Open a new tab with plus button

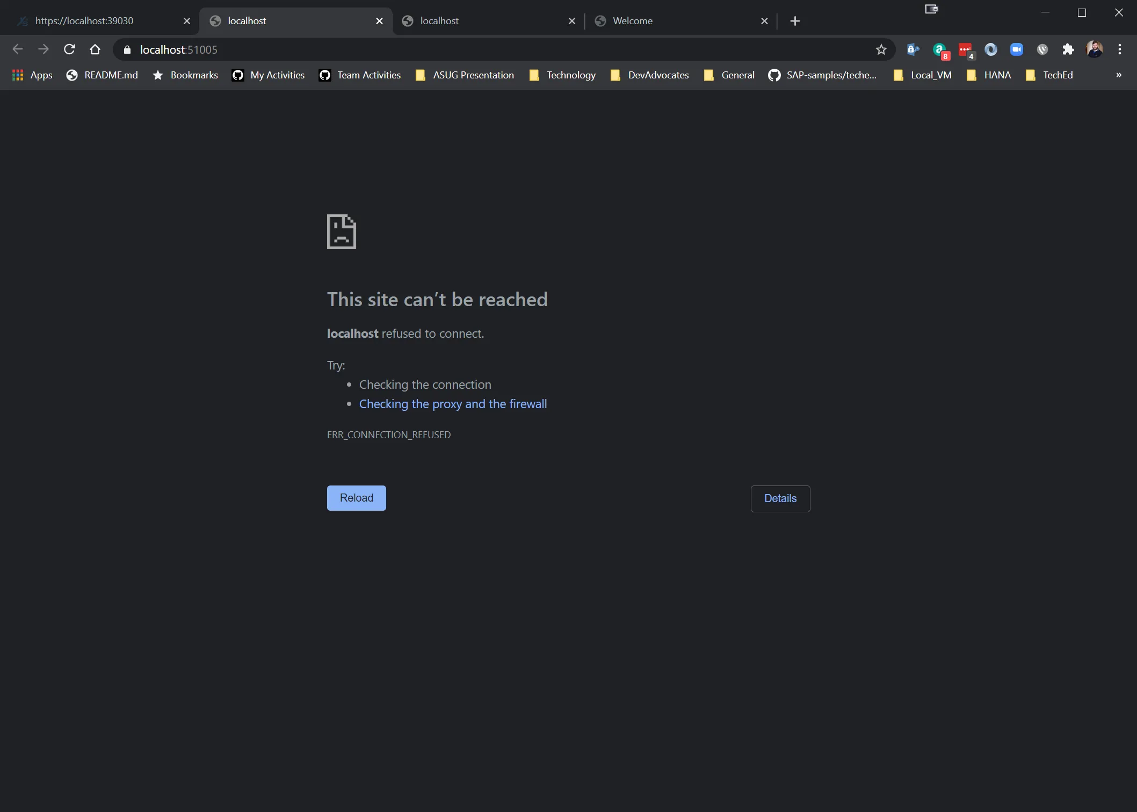pyautogui.click(x=795, y=21)
